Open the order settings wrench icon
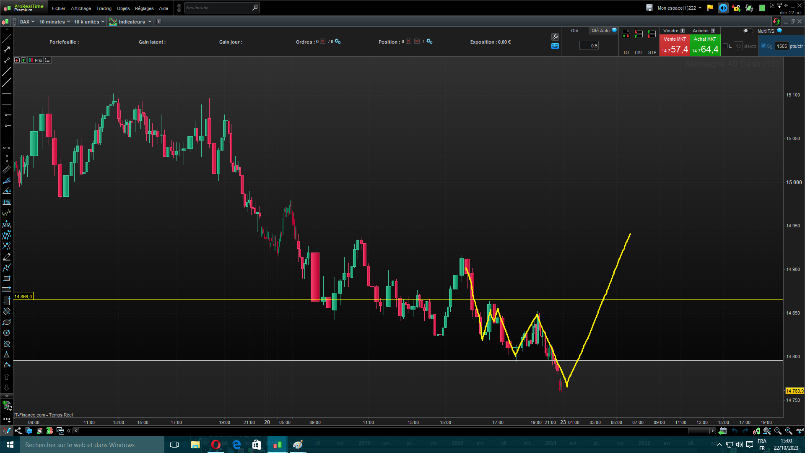This screenshot has width=805, height=453. (555, 37)
